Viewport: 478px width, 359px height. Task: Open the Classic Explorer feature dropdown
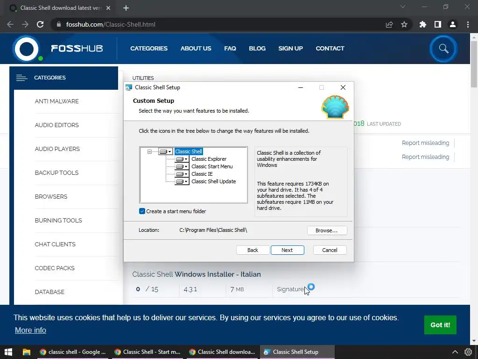click(182, 159)
